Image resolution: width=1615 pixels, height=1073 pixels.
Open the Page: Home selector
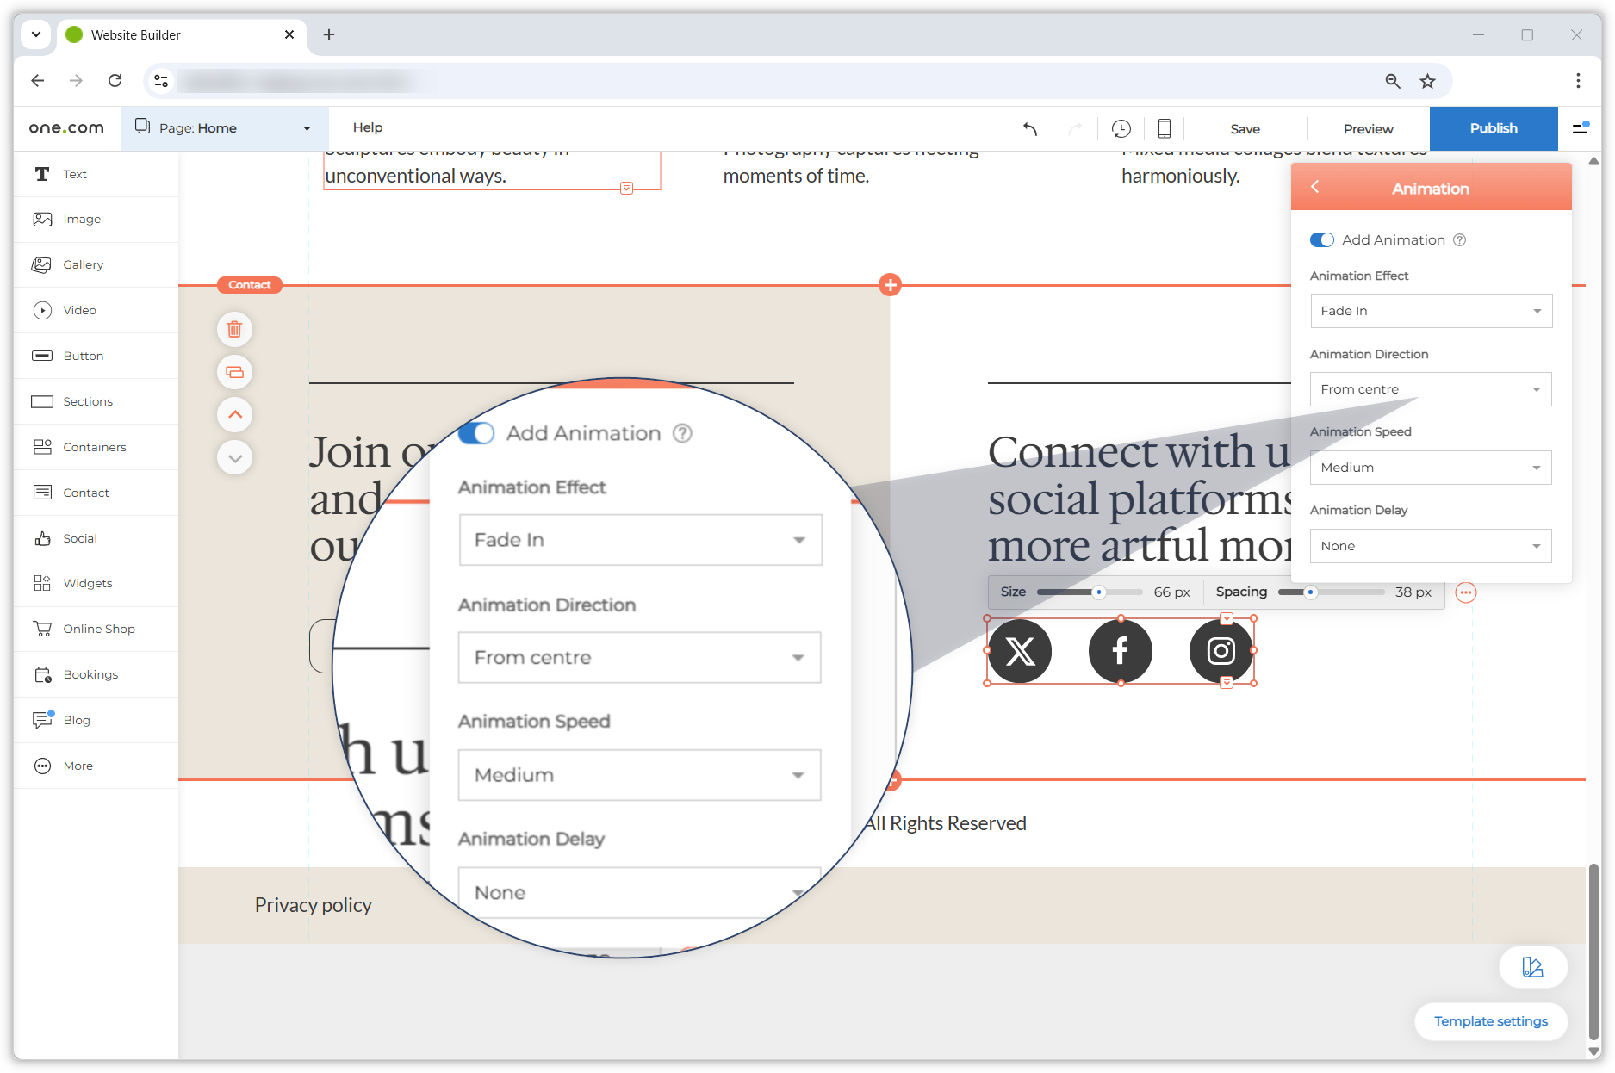click(x=224, y=127)
